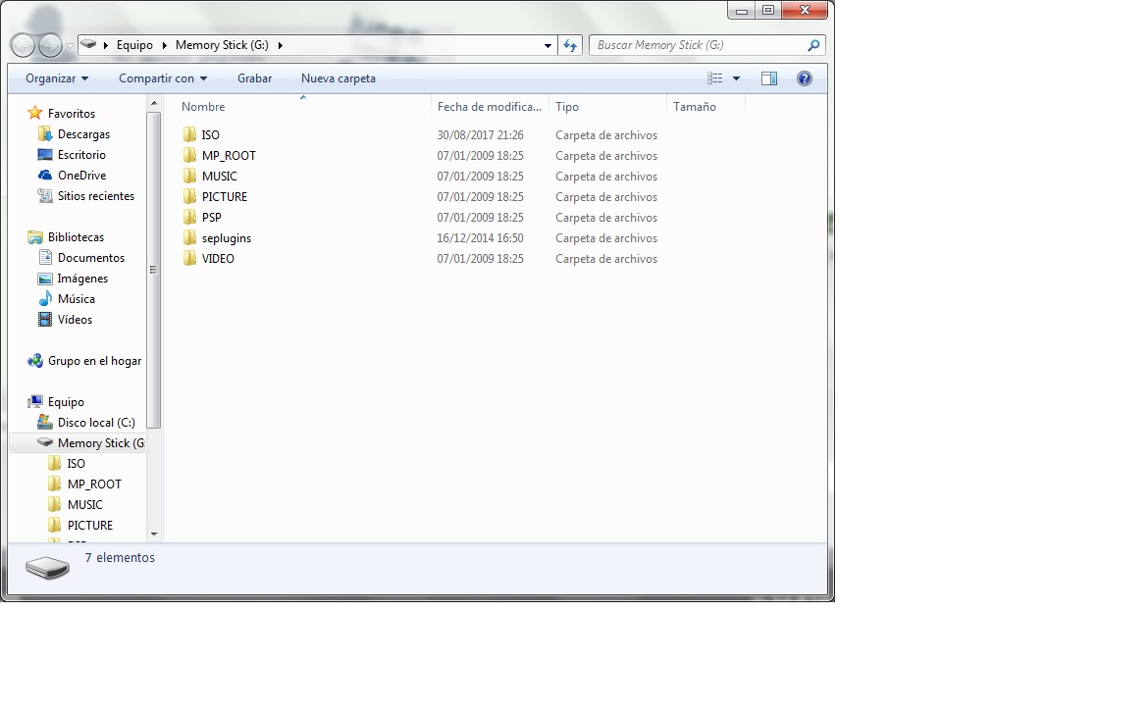Click the Favoritos star icon
The image size is (1148, 714).
pos(34,113)
